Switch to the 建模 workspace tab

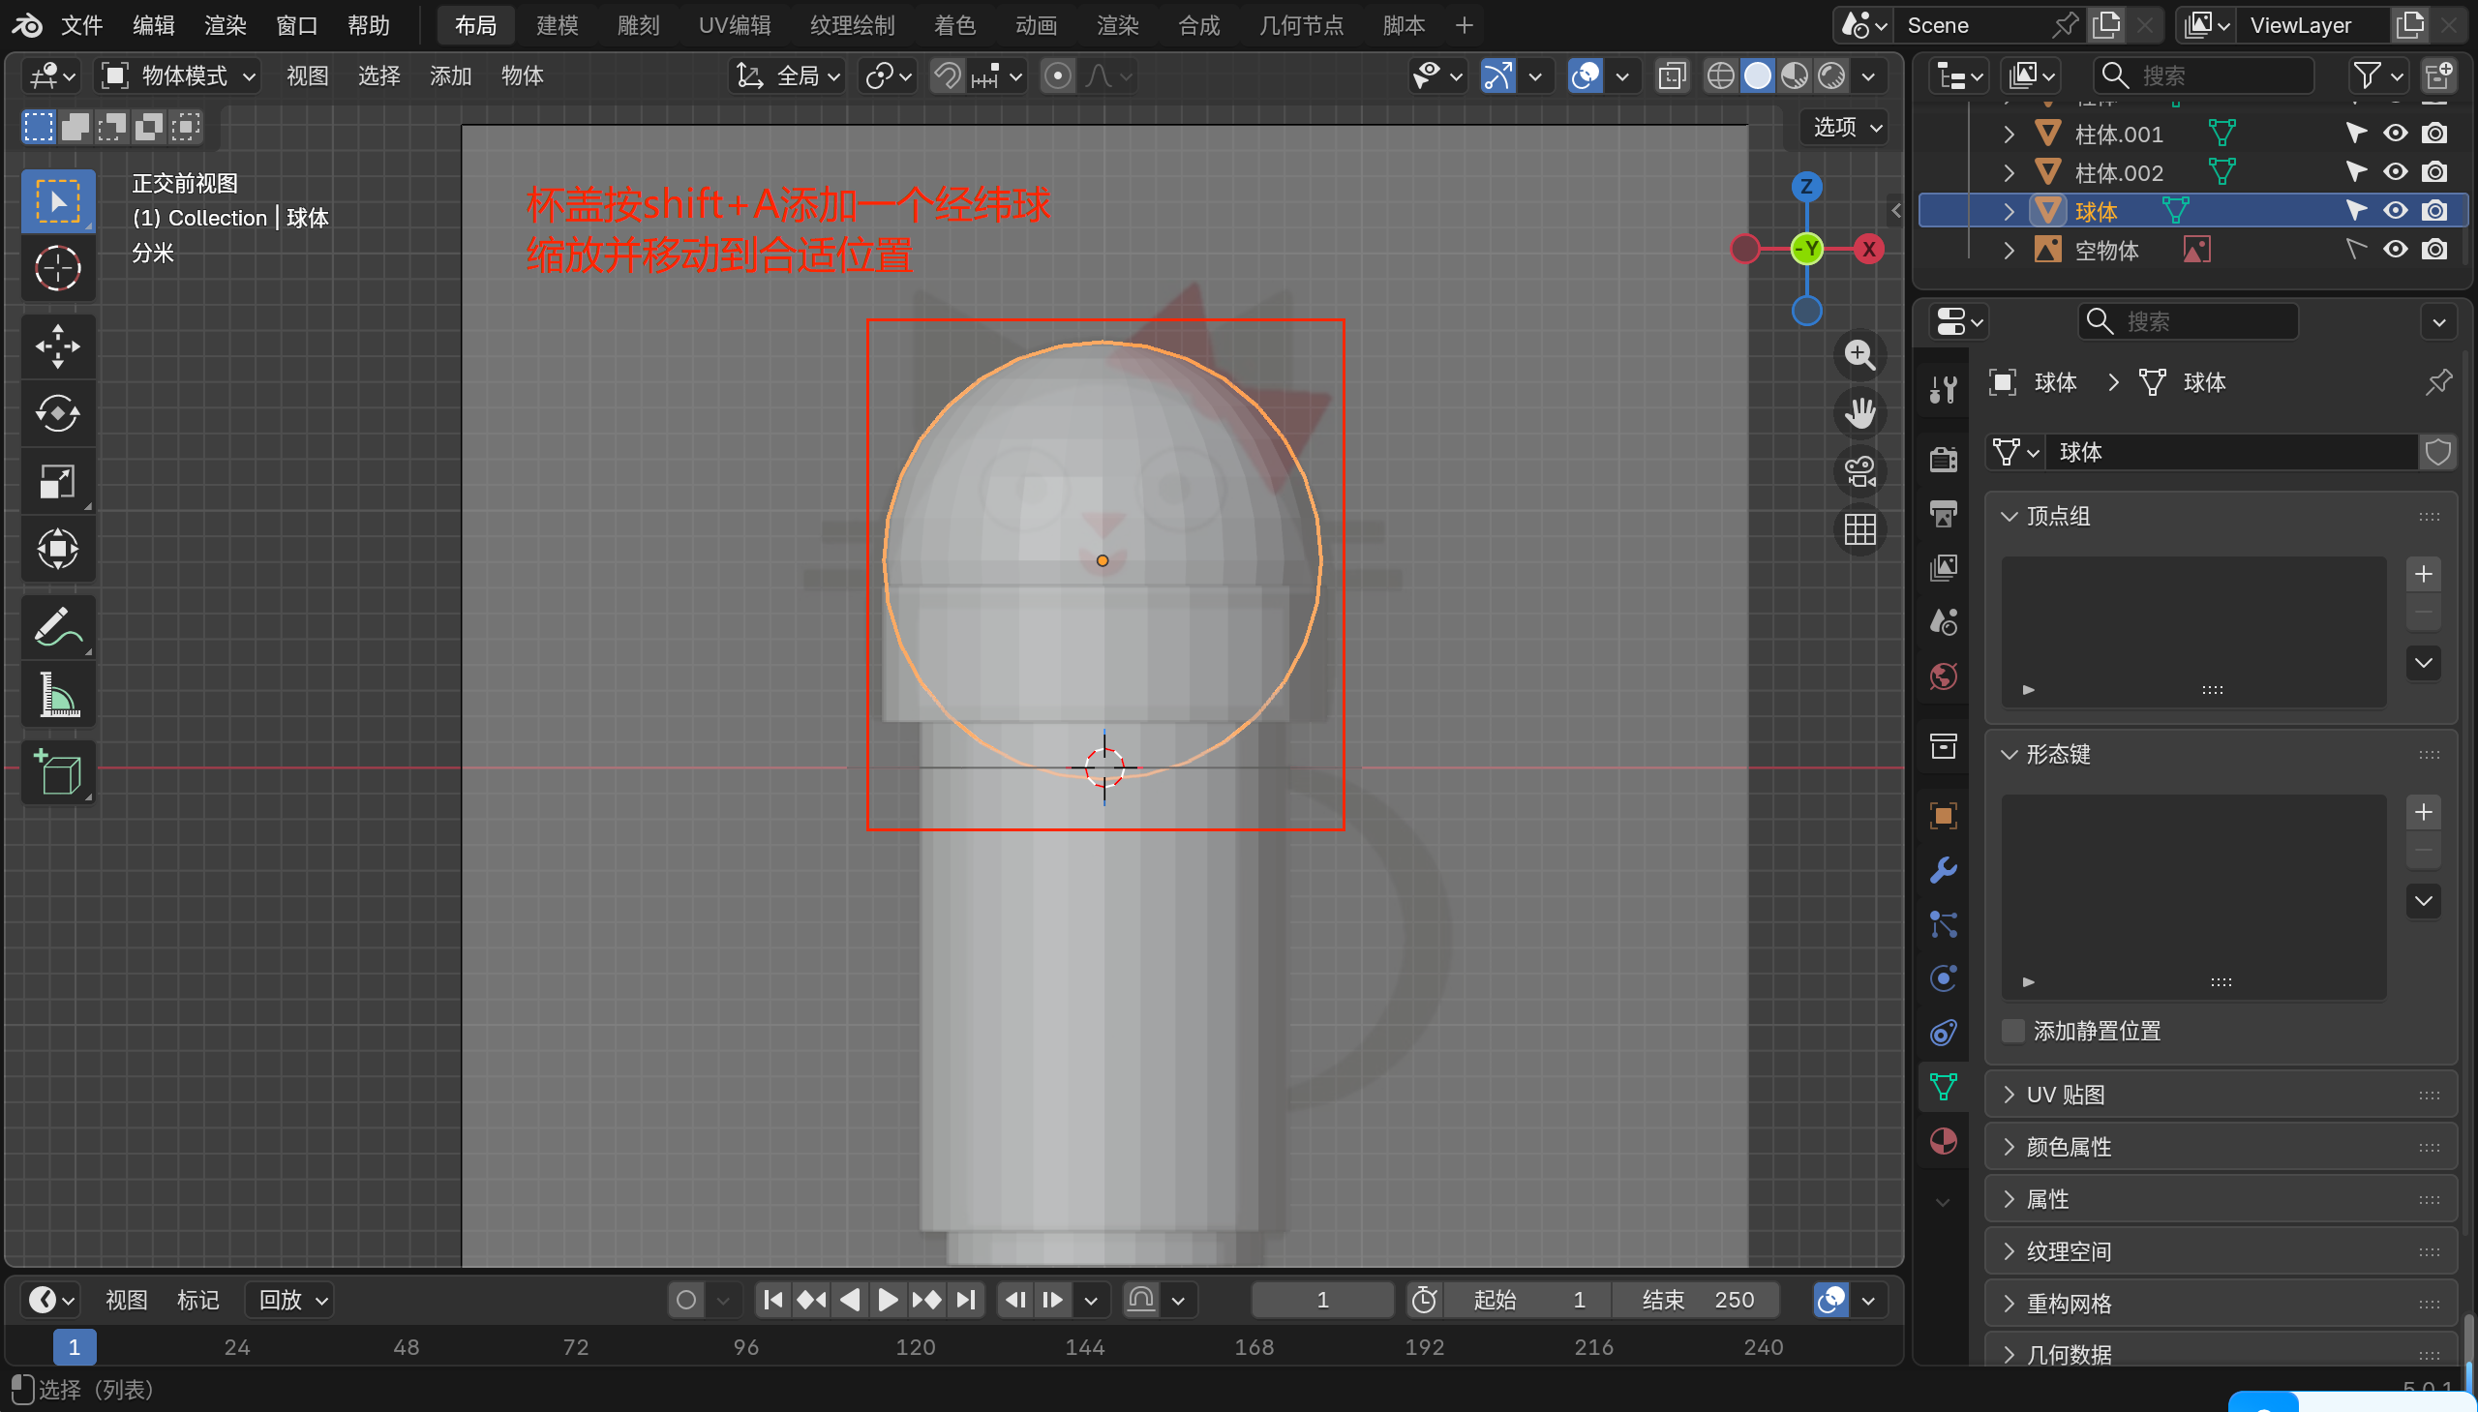(557, 25)
